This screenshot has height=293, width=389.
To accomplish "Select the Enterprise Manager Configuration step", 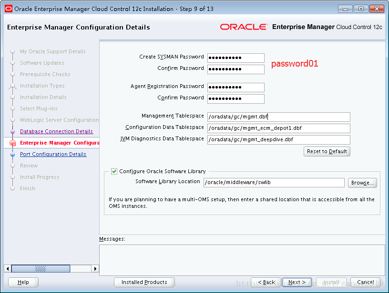I will (x=60, y=143).
